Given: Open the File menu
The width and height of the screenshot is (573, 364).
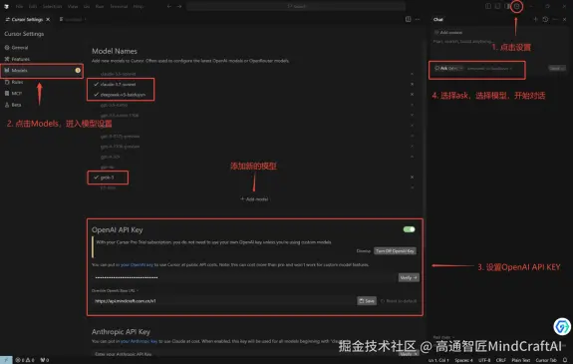Looking at the screenshot, I should click(x=19, y=6).
